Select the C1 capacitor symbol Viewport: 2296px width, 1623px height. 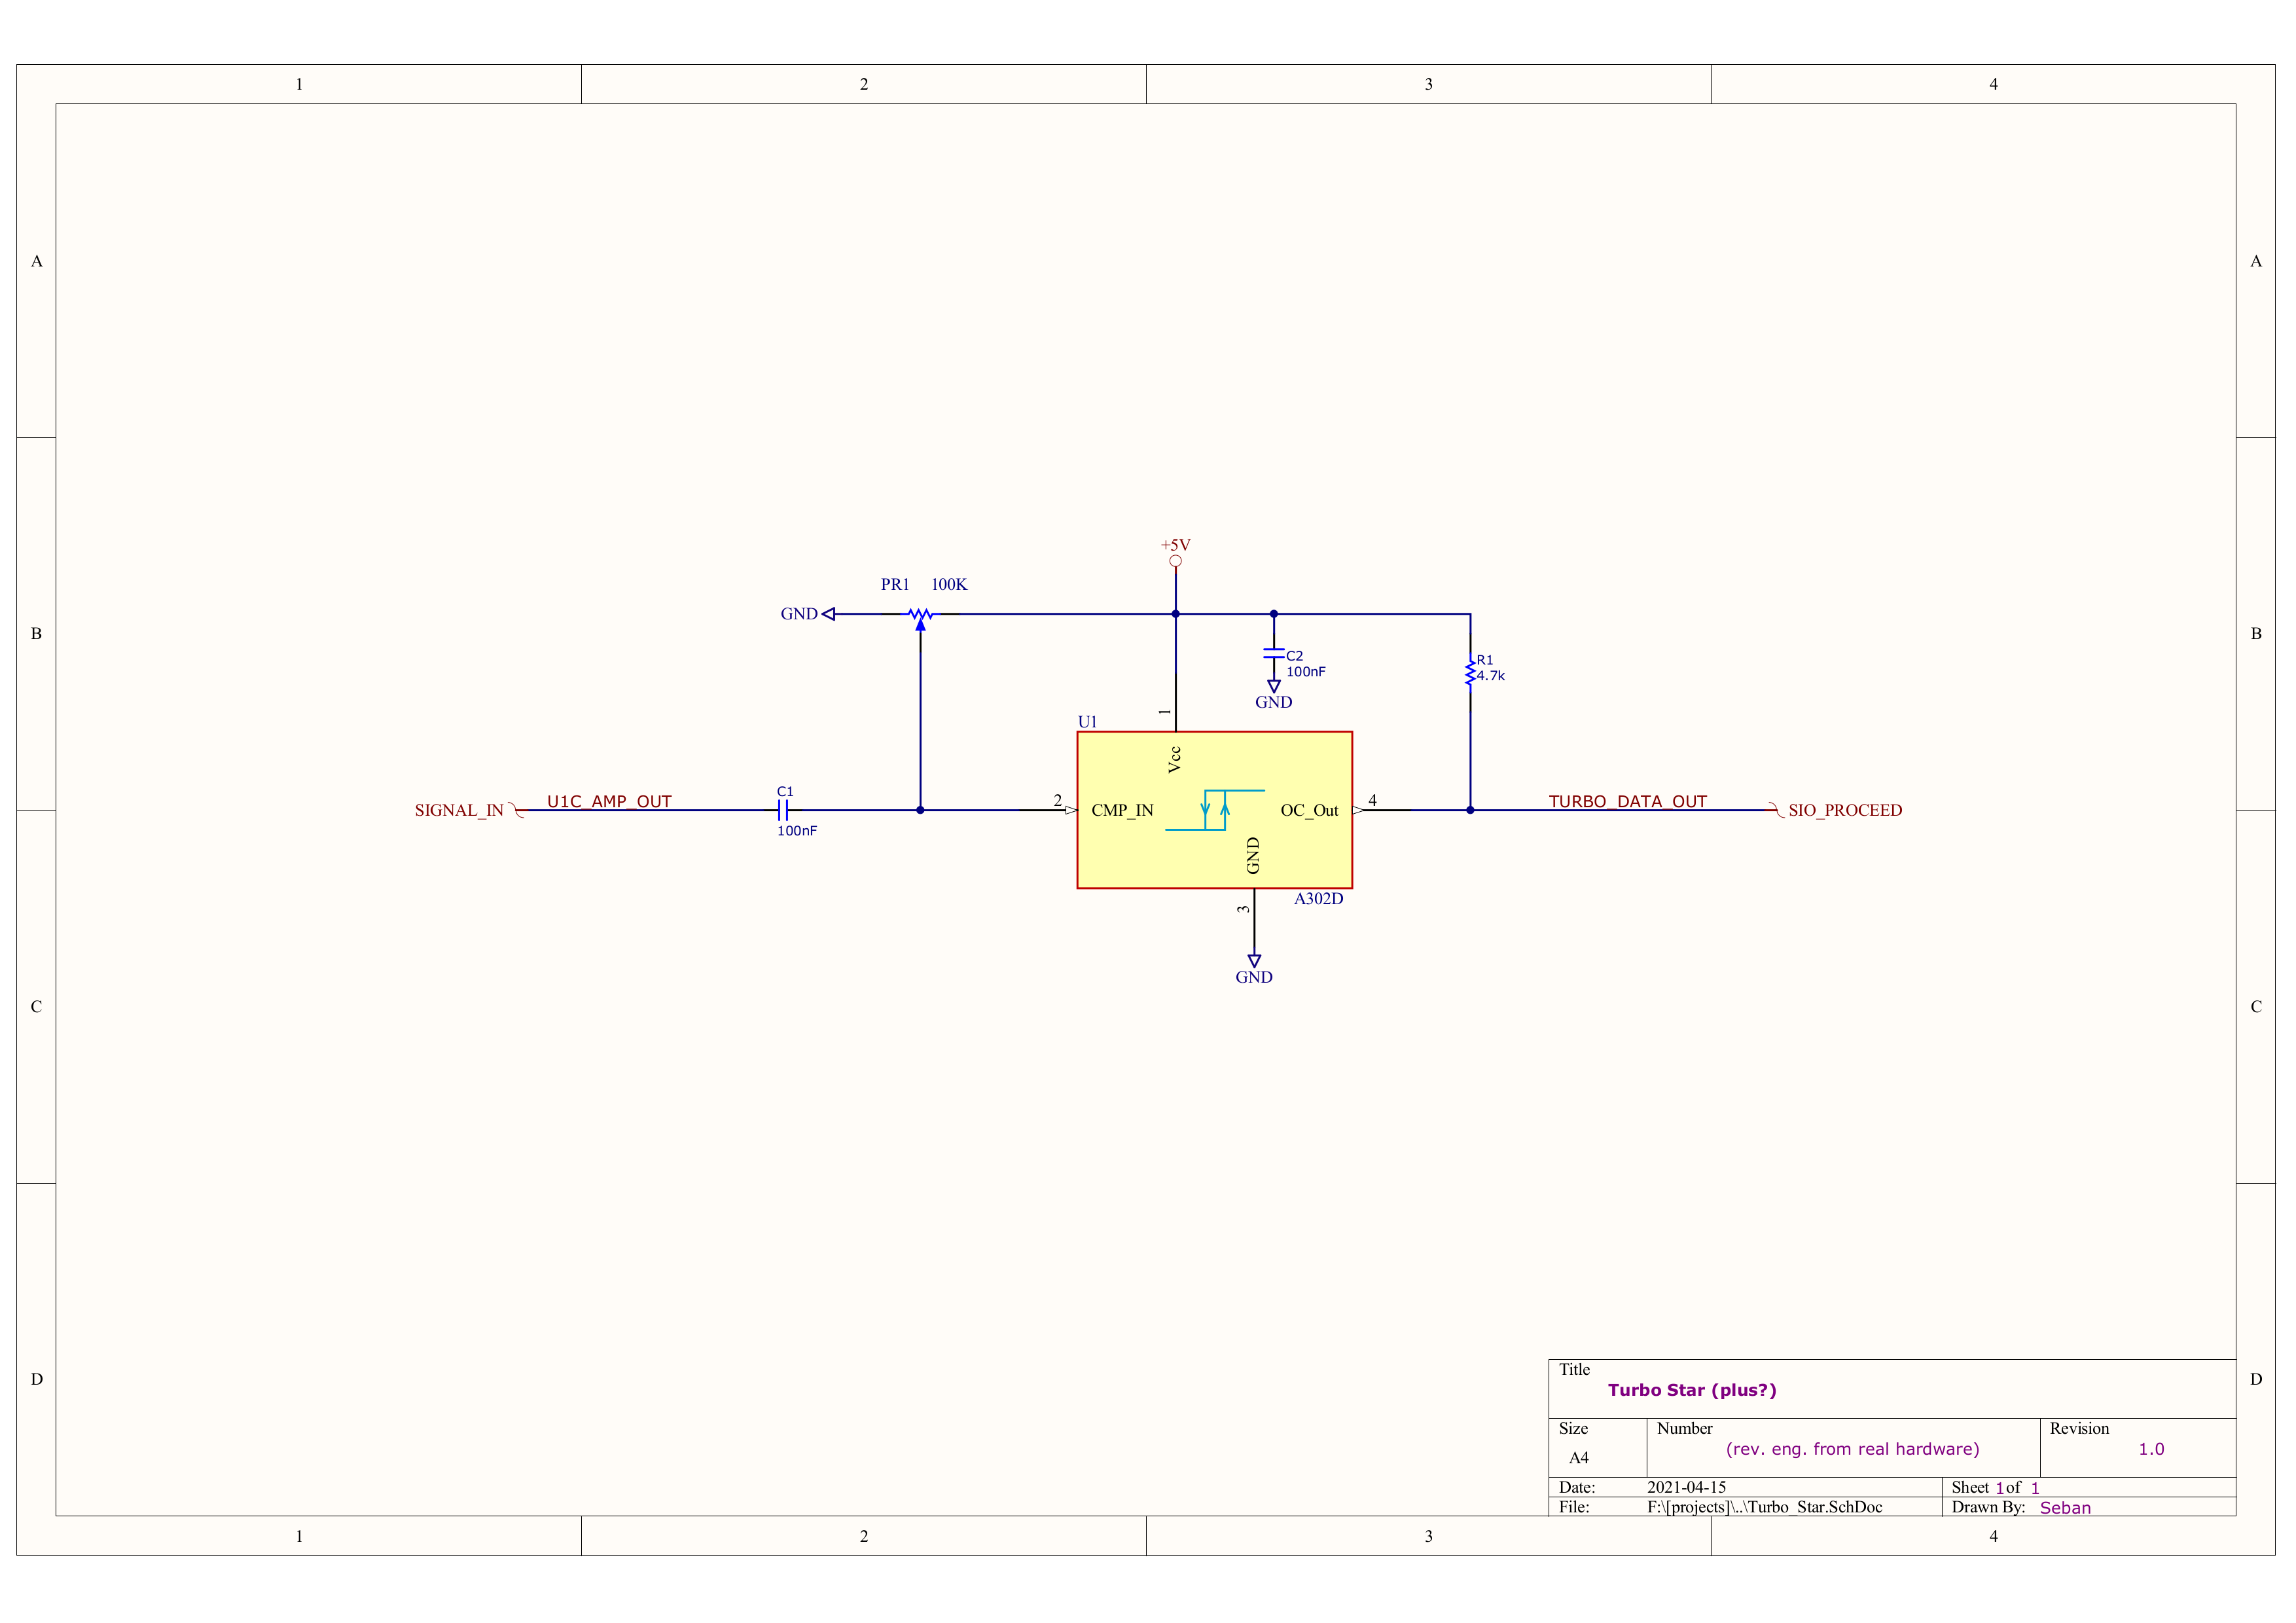click(783, 810)
